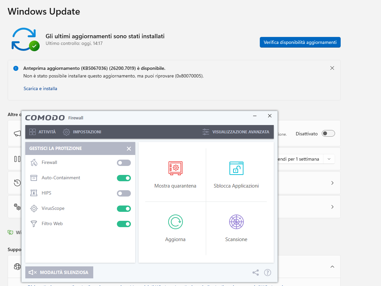Click the VirusScope target icon
The width and height of the screenshot is (381, 286).
(x=34, y=209)
